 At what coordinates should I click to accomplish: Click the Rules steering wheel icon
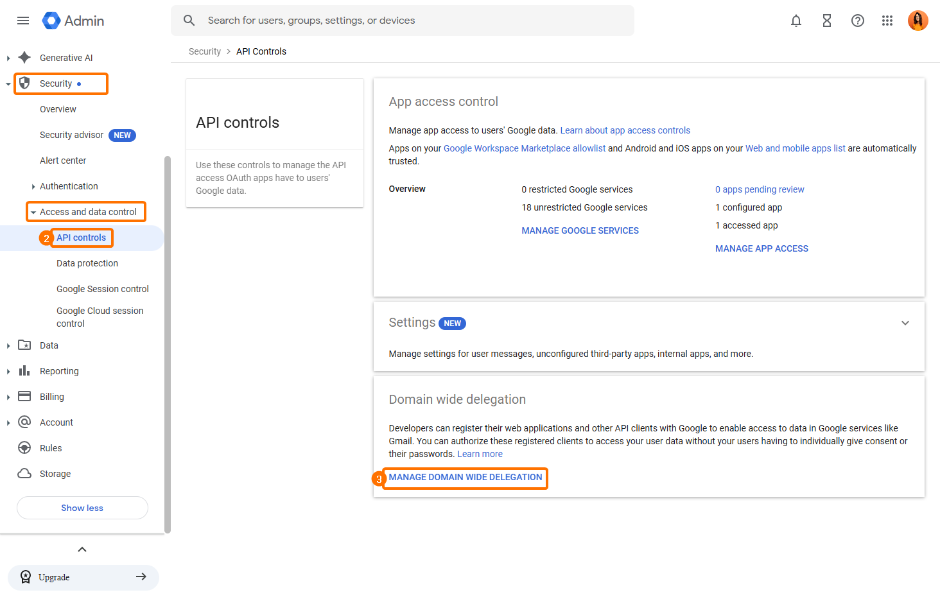point(24,448)
